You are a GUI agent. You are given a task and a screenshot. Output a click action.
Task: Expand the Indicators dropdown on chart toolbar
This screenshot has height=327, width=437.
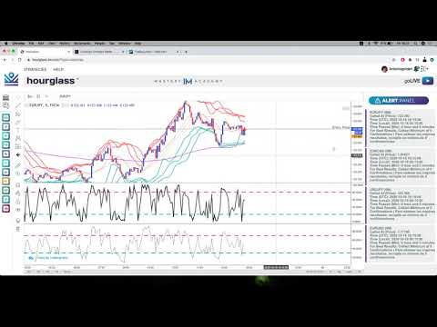point(46,96)
